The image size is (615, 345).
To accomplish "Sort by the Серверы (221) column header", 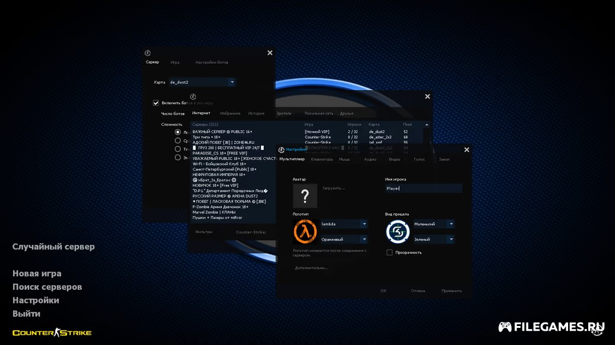I will click(x=205, y=124).
